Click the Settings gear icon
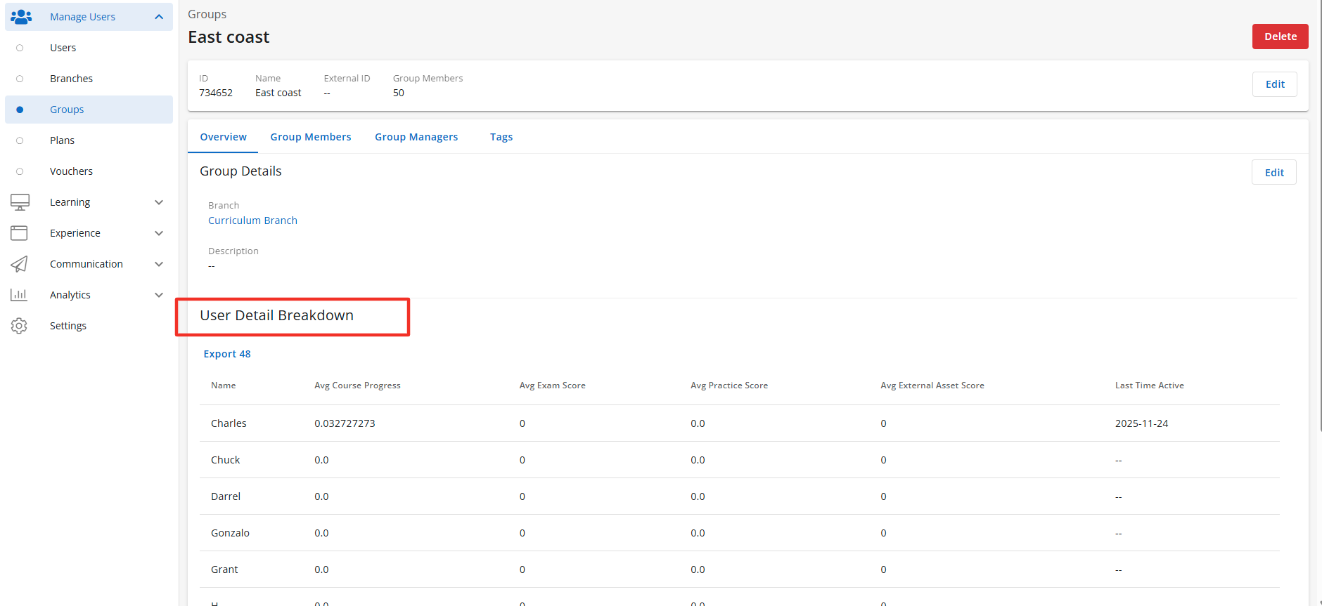Screen dimensions: 1322x606 point(20,326)
